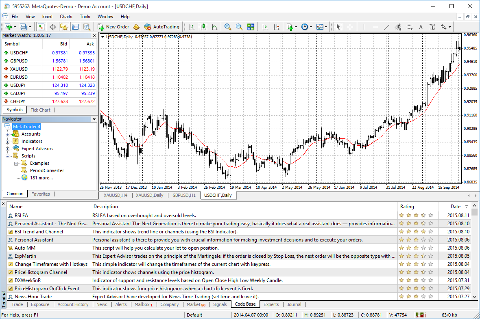Collapse the Scripts tree node
This screenshot has width=480, height=319.
(x=7, y=156)
